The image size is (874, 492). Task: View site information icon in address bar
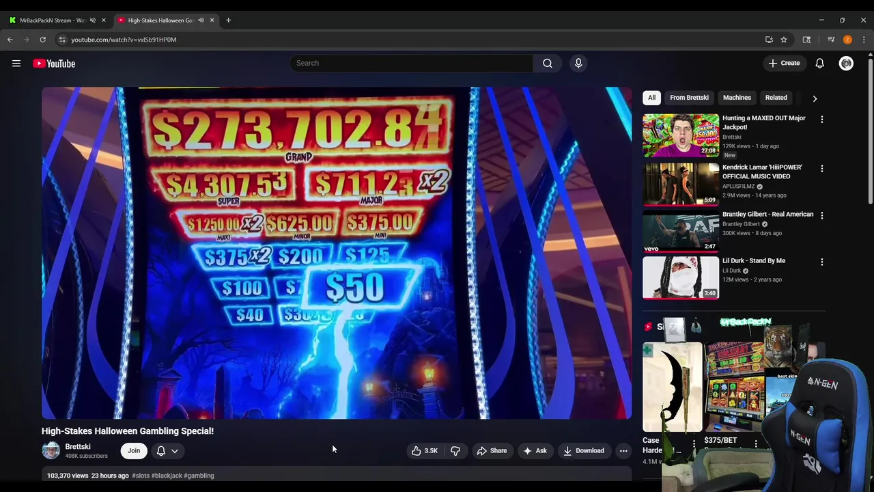(62, 40)
